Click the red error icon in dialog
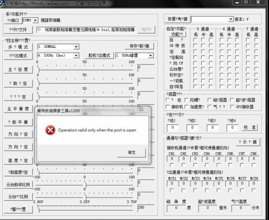Image resolution: width=269 pixels, height=220 pixels. [x=50, y=130]
